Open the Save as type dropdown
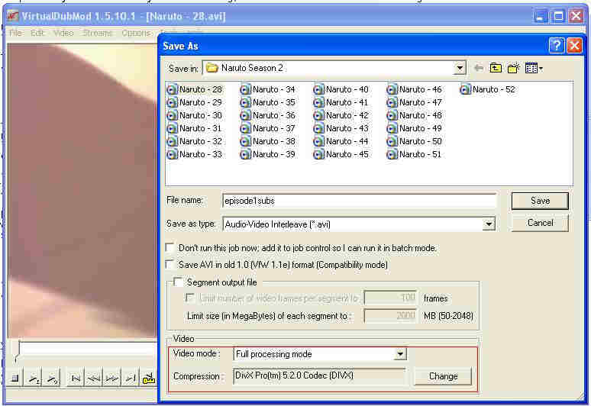Viewport: 591px width, 406px height. coord(489,224)
